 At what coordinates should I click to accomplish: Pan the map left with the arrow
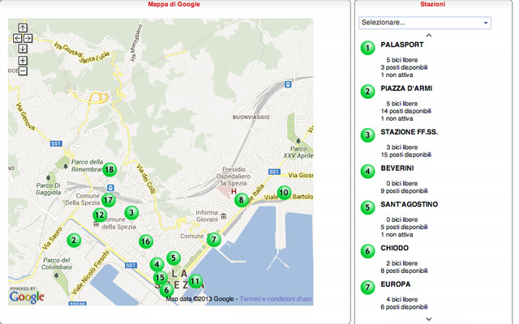17,38
